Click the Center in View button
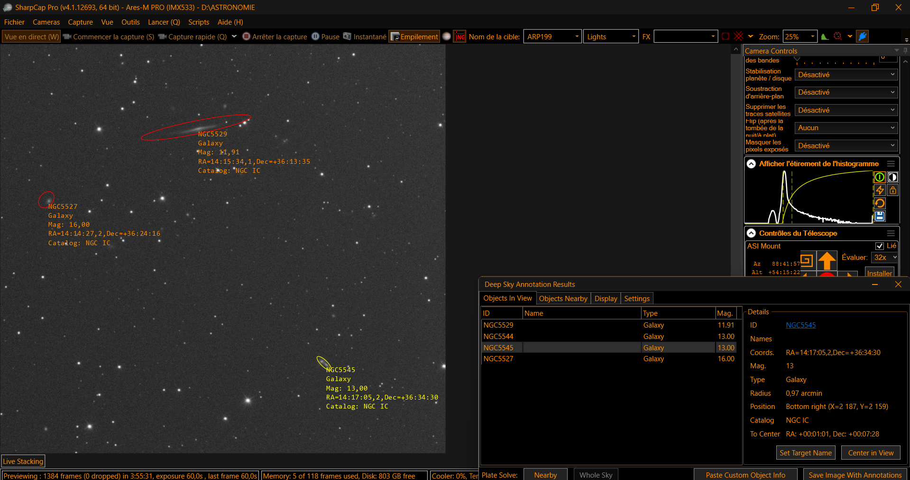910x480 pixels. [x=871, y=453]
